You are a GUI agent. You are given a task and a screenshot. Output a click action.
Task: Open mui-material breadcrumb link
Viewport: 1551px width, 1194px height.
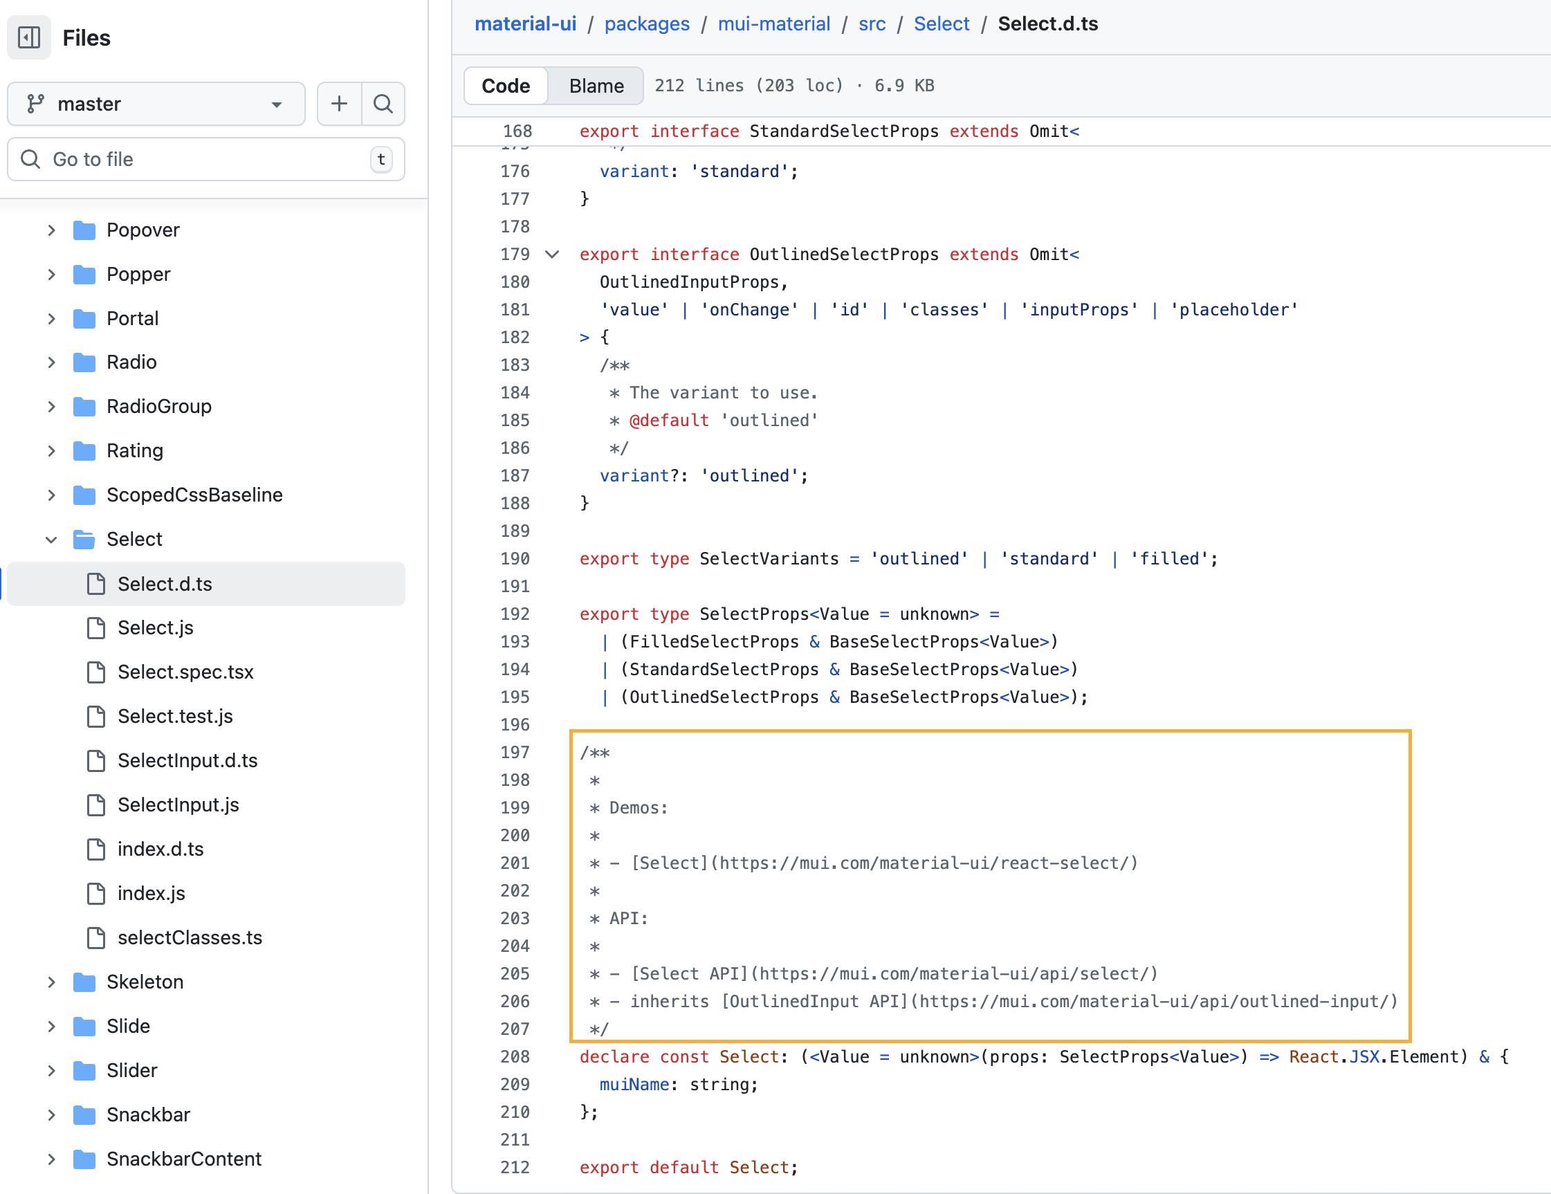[x=773, y=24]
